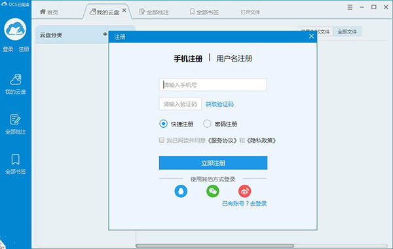393x249 pixels.
Task: Check the agreement 我已阅读并同意 checkbox
Action: [x=162, y=140]
